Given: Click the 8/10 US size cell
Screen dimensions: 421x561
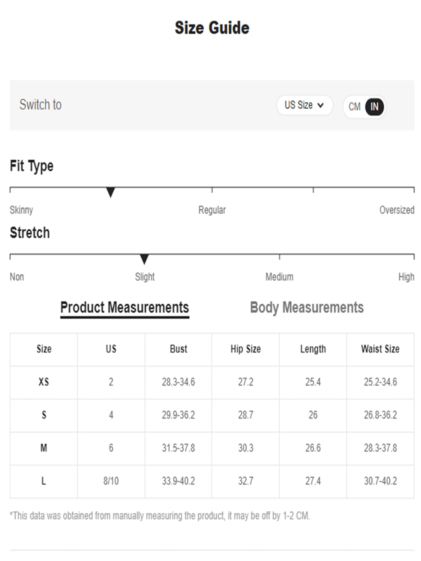Looking at the screenshot, I should (x=111, y=481).
